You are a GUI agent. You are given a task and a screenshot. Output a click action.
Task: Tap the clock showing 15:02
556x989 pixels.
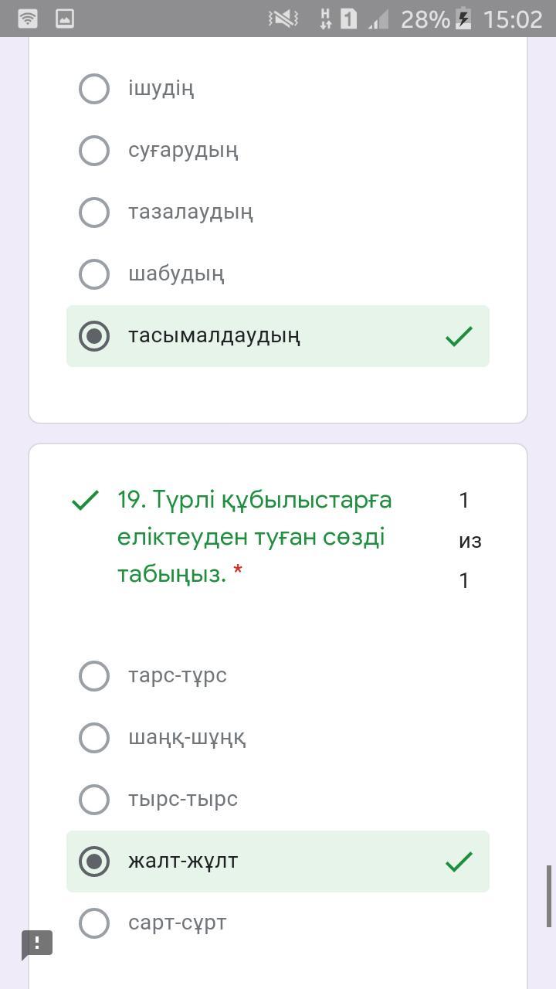[513, 19]
